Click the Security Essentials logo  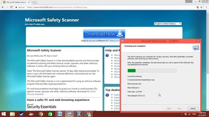[41, 106]
